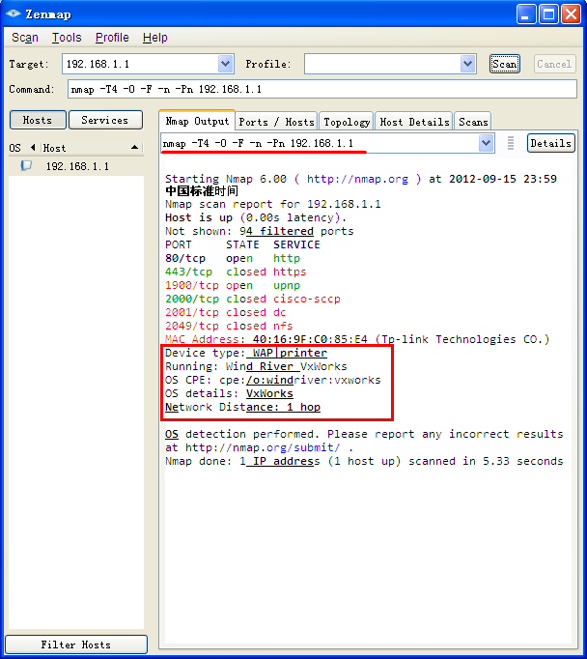Click the Host column sort arrow
The height and width of the screenshot is (659, 587).
[x=134, y=147]
